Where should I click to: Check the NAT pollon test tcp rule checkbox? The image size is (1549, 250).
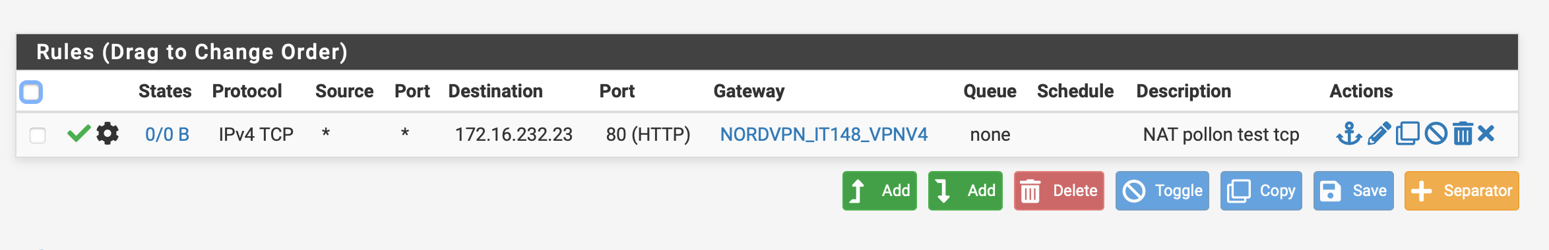click(38, 135)
